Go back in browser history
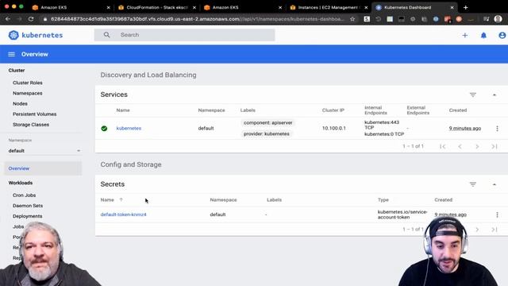Viewport: 508px width, 286px height. click(x=8, y=19)
